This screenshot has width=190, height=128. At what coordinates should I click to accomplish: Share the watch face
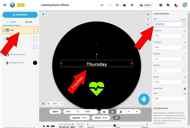(x=132, y=5)
